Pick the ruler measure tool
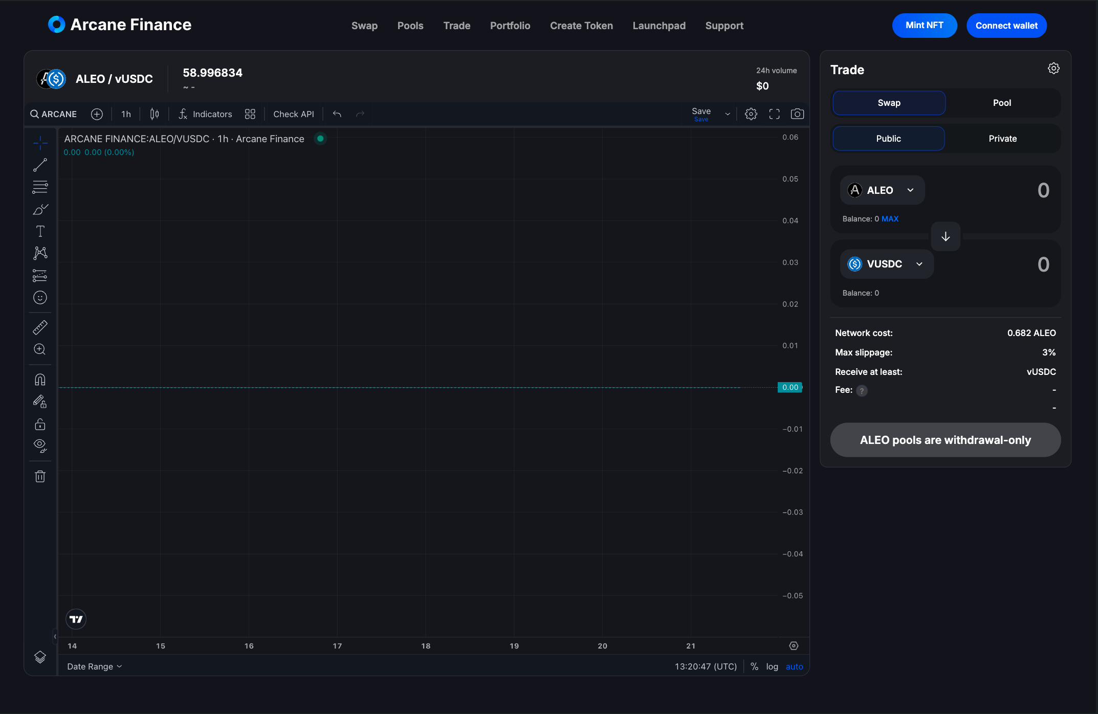Viewport: 1098px width, 714px height. (x=40, y=327)
